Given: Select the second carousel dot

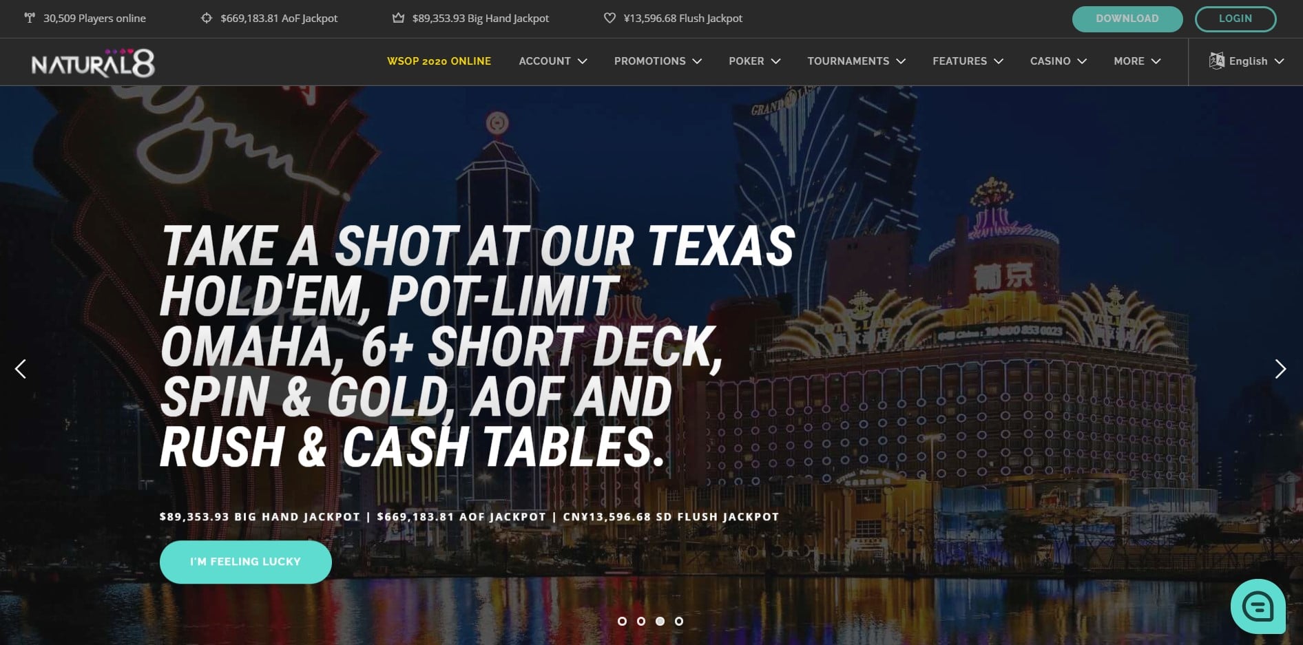Looking at the screenshot, I should pyautogui.click(x=641, y=621).
